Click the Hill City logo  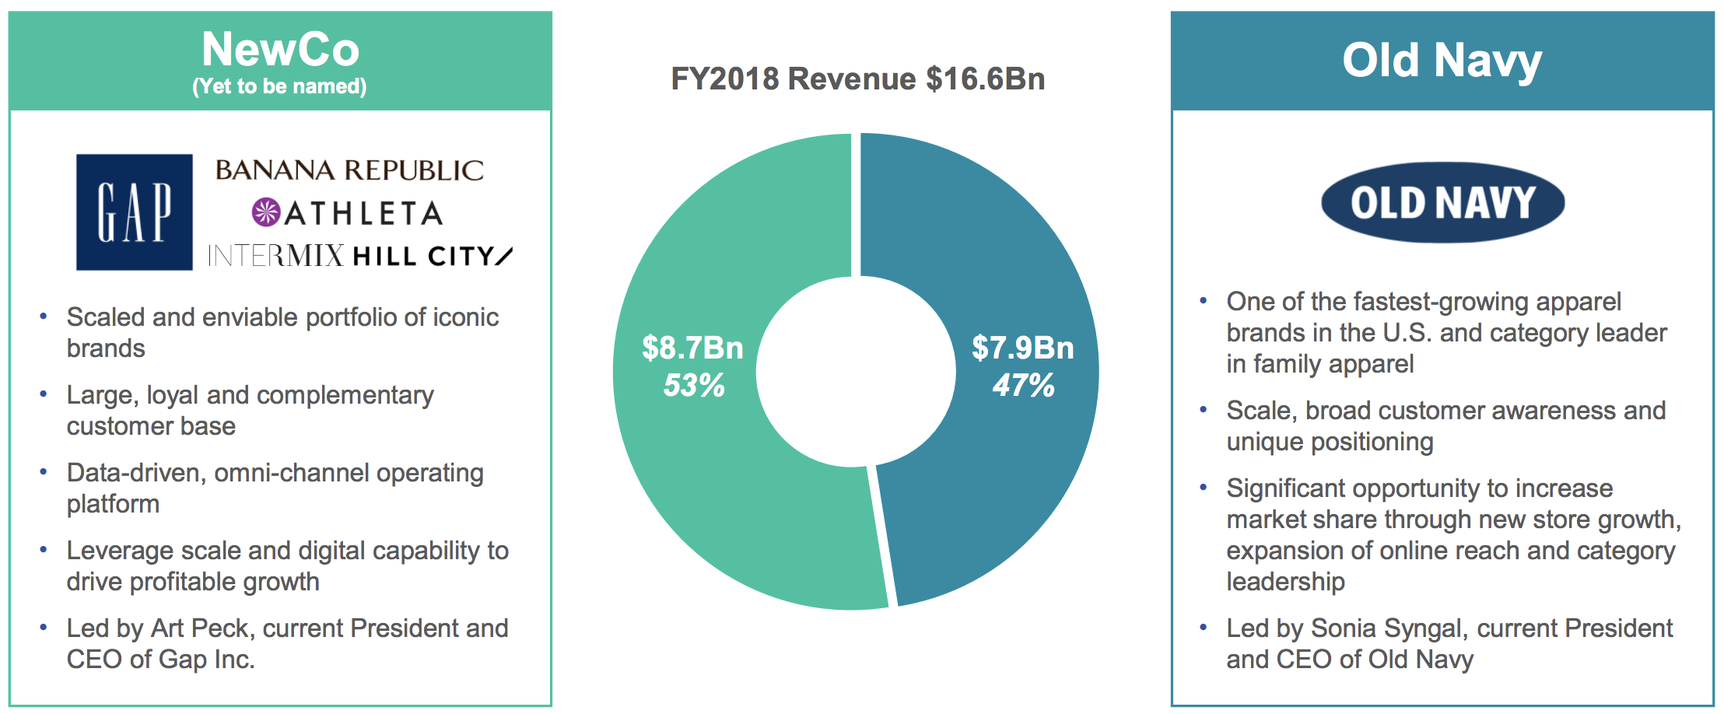[x=433, y=256]
